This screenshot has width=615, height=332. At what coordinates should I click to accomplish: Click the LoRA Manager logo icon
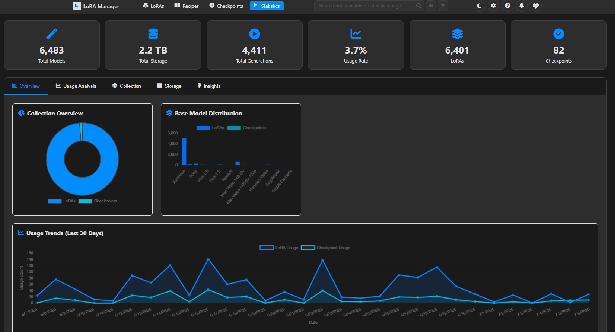(x=76, y=6)
